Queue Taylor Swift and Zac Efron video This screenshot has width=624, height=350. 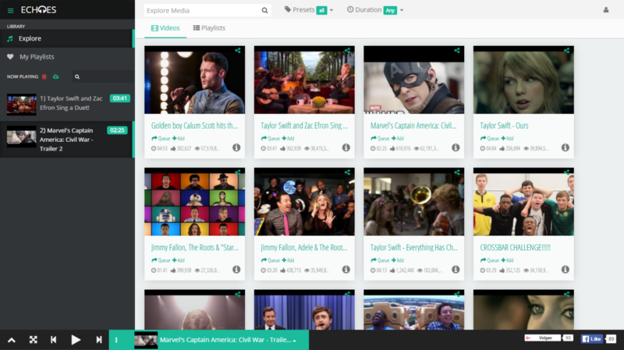point(271,139)
